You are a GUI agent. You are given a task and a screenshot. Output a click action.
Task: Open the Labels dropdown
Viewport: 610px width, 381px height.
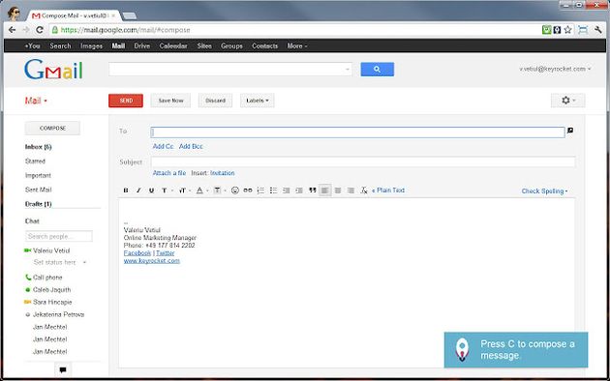pos(258,101)
